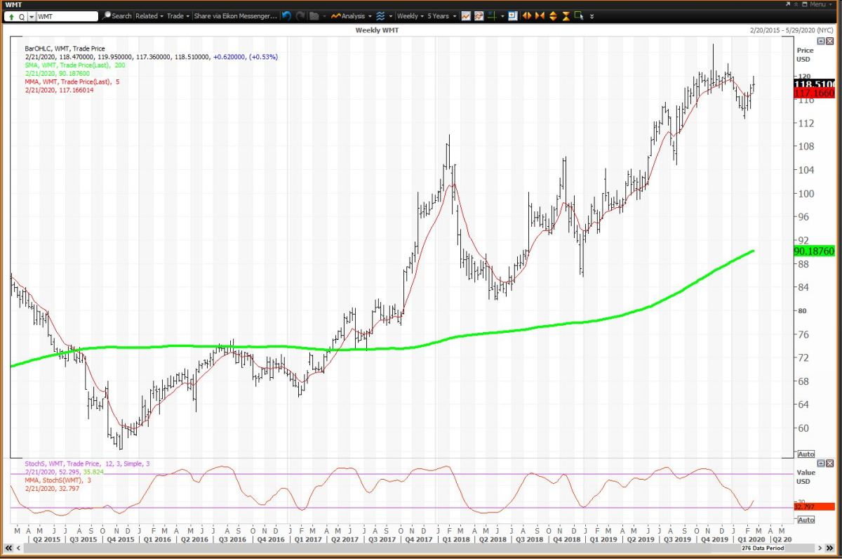Screen dimensions: 842x559
Task: Toggle Auto scaling on the stochastic pane
Action: (x=806, y=520)
